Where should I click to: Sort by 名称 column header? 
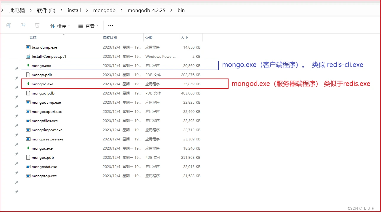(33, 38)
